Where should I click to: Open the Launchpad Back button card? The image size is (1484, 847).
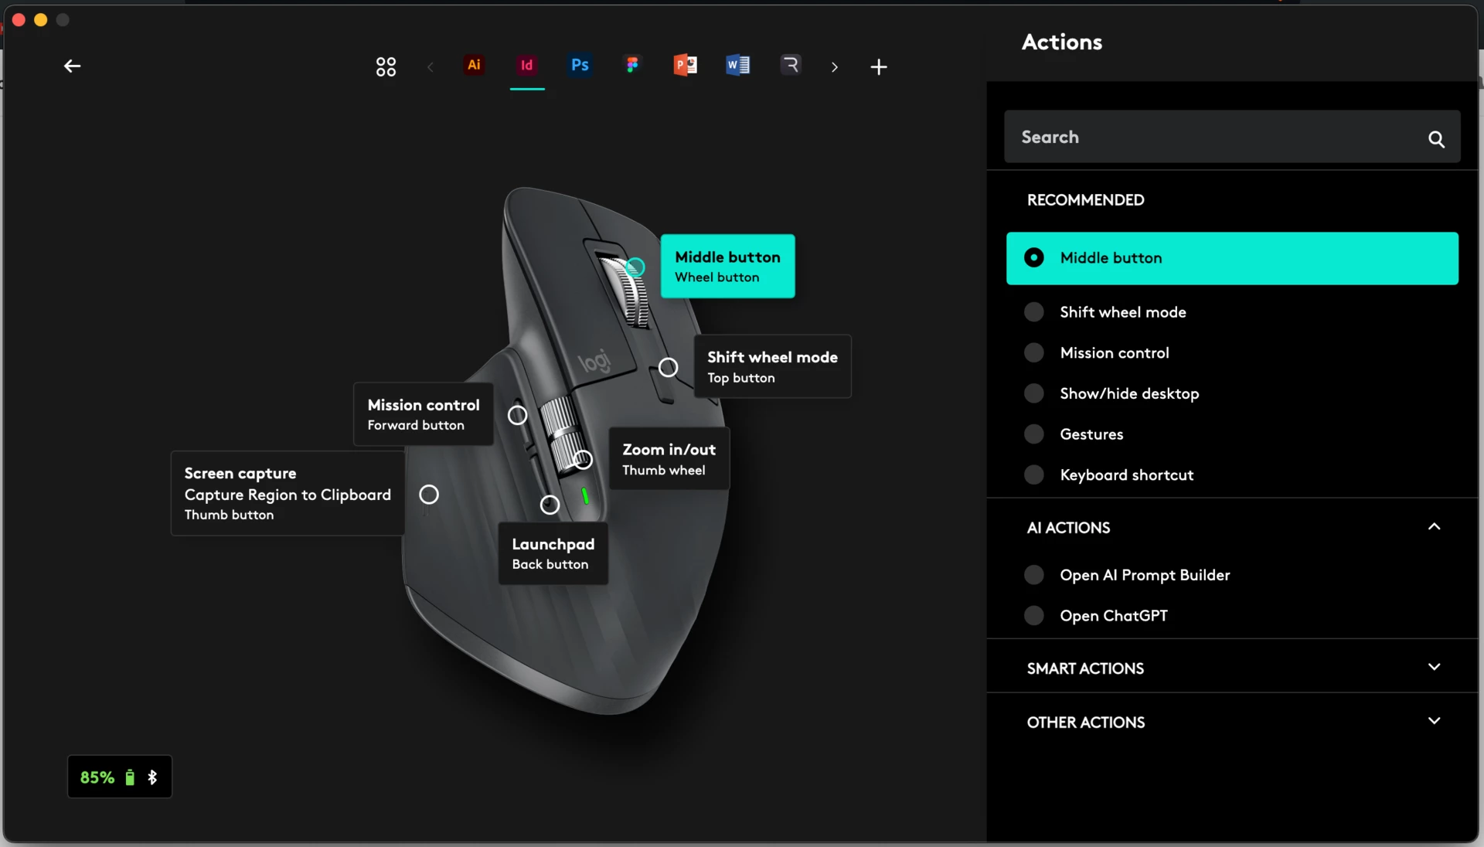pyautogui.click(x=553, y=553)
